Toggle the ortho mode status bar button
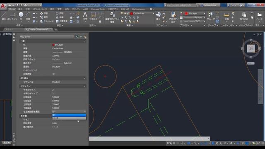This screenshot has width=265, height=149. [x=185, y=143]
